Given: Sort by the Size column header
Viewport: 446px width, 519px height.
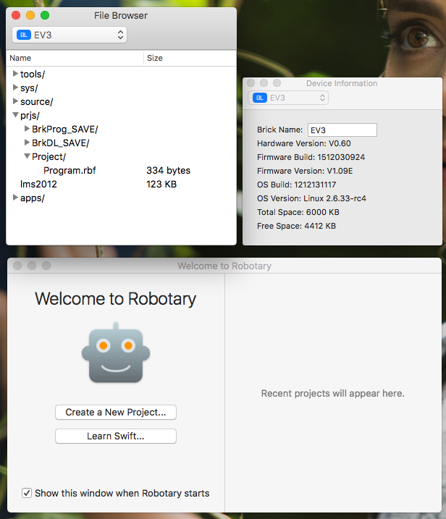Looking at the screenshot, I should (x=190, y=58).
